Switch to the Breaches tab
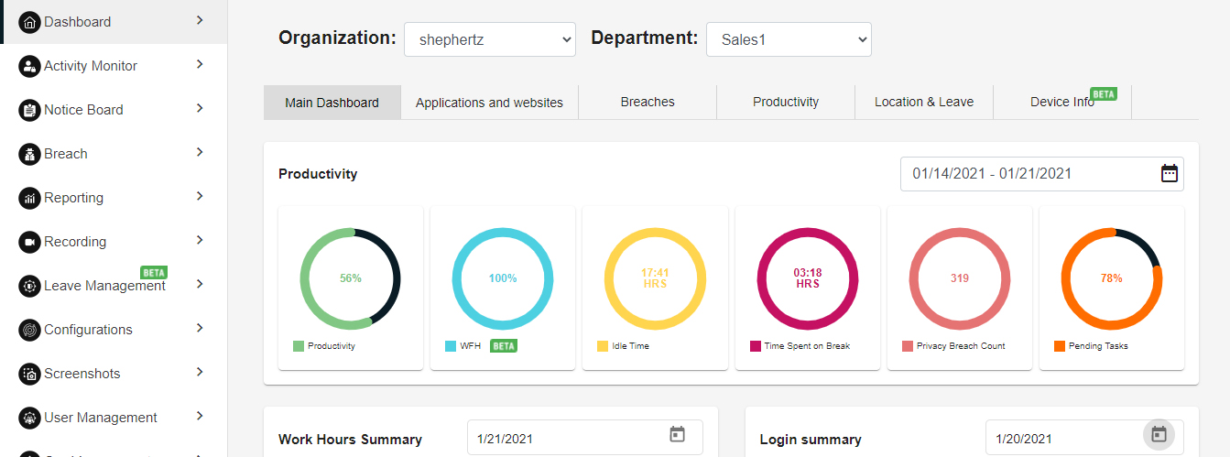This screenshot has height=457, width=1230. 648,103
